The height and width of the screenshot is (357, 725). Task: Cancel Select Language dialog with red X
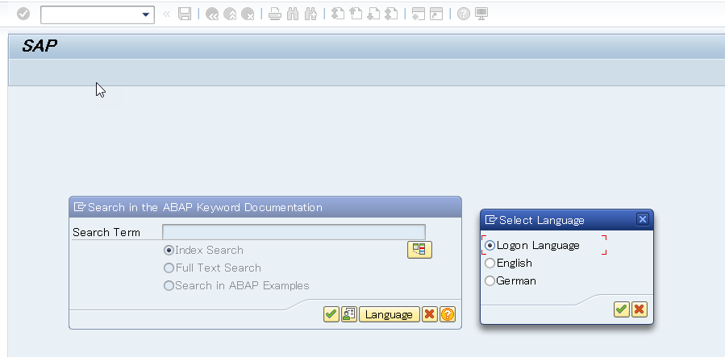[x=639, y=309]
